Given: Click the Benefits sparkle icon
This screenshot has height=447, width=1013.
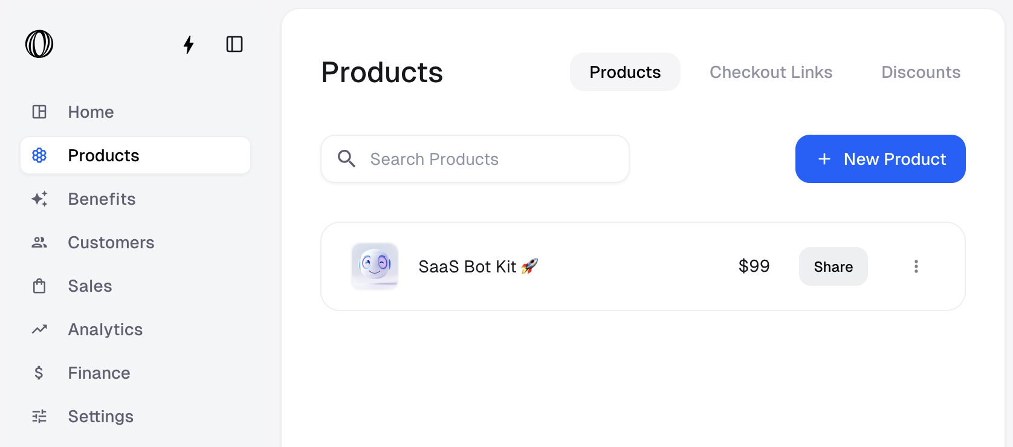Looking at the screenshot, I should click(x=39, y=199).
